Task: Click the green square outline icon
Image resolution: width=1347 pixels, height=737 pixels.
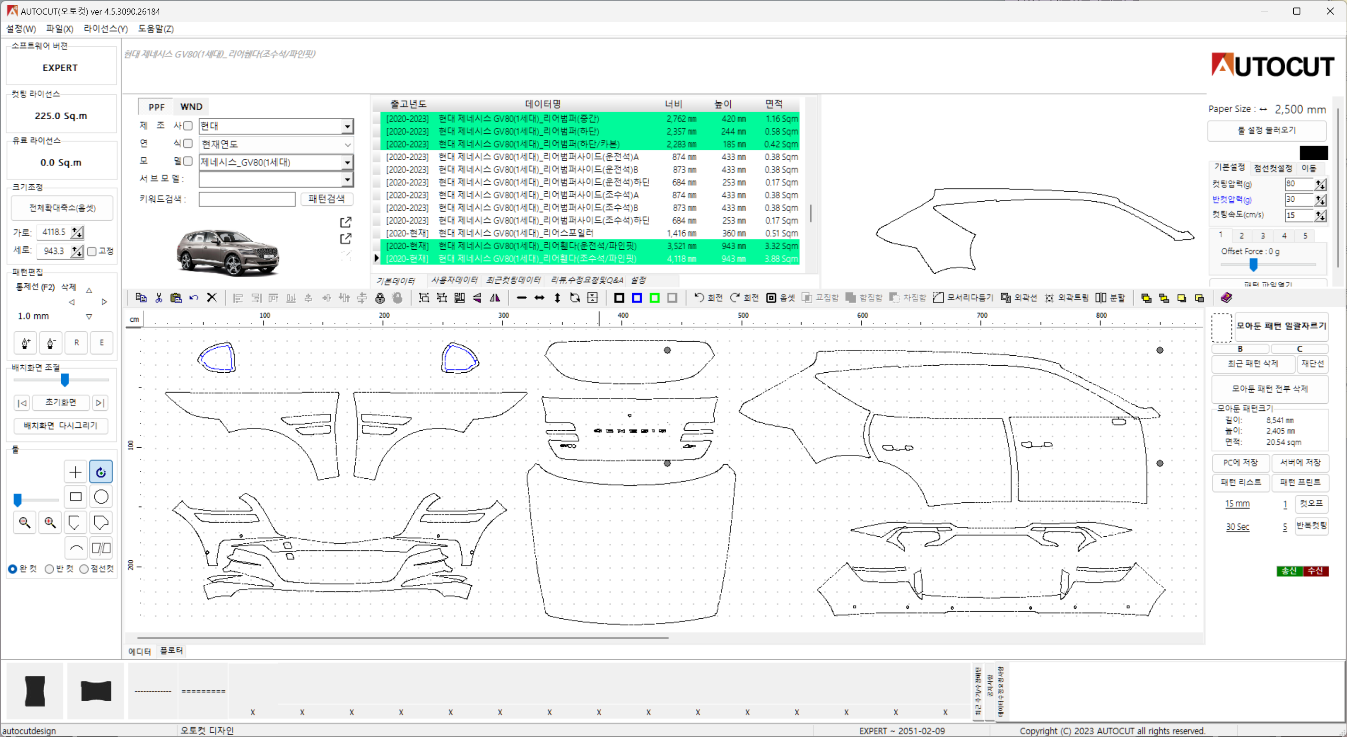Action: [x=654, y=298]
